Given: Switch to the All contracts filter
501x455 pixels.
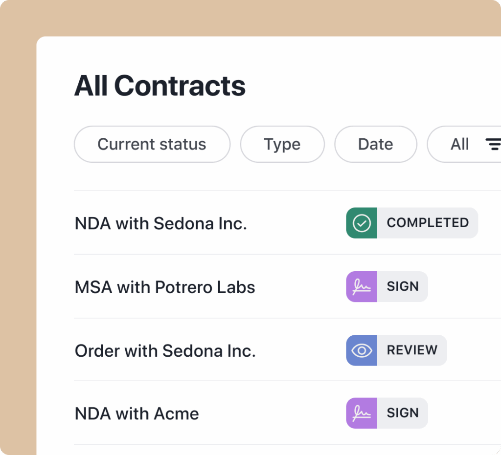Looking at the screenshot, I should pyautogui.click(x=460, y=144).
